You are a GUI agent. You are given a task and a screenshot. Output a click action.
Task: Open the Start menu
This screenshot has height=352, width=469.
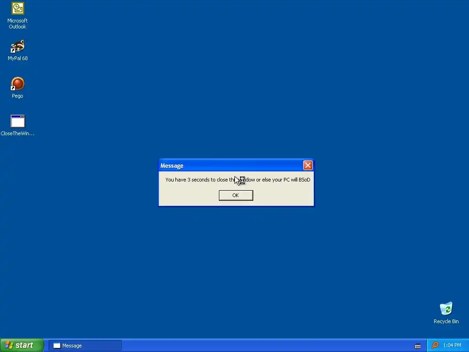pos(22,345)
